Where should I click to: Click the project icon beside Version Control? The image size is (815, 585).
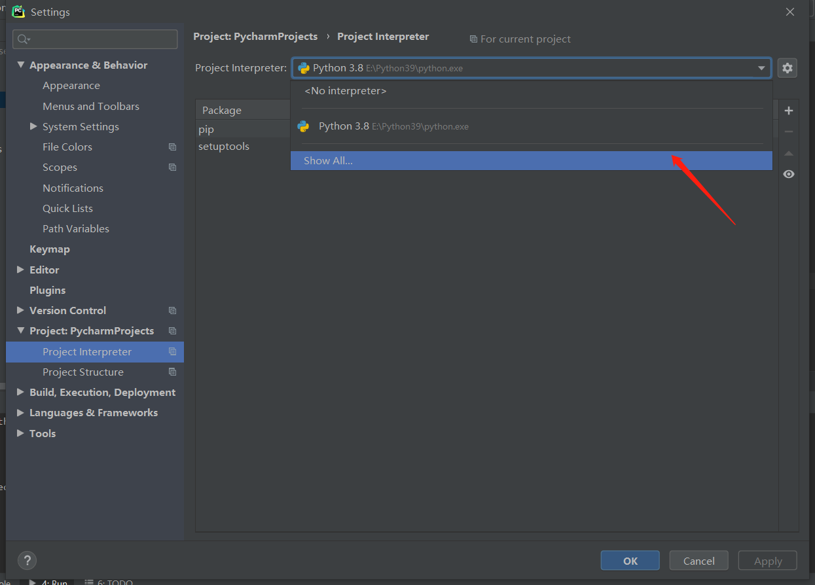(173, 311)
